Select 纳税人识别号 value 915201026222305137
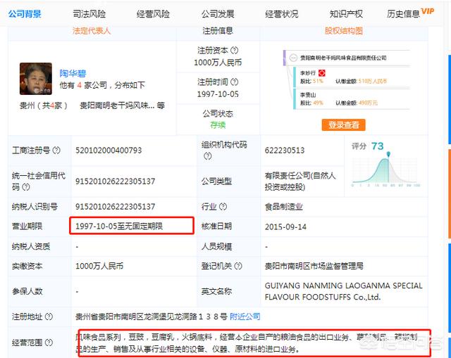451x358 pixels. click(115, 206)
